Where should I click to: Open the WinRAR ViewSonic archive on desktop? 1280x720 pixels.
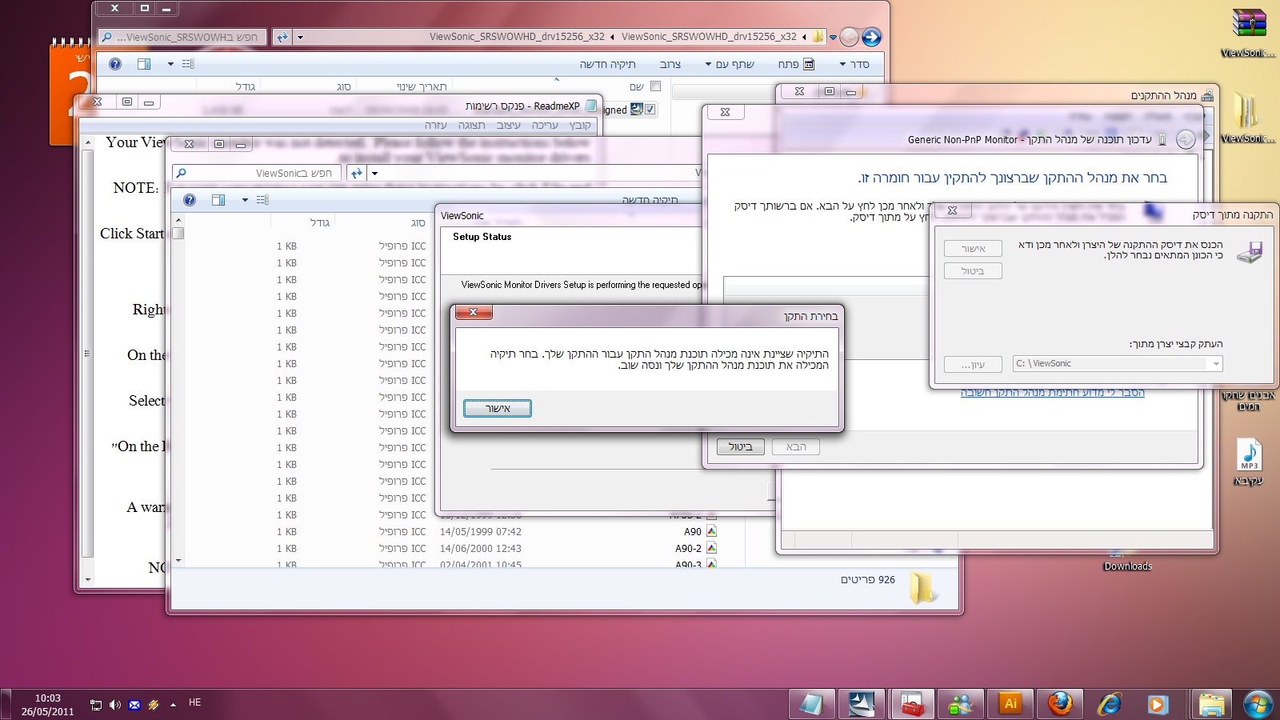coord(1249,24)
